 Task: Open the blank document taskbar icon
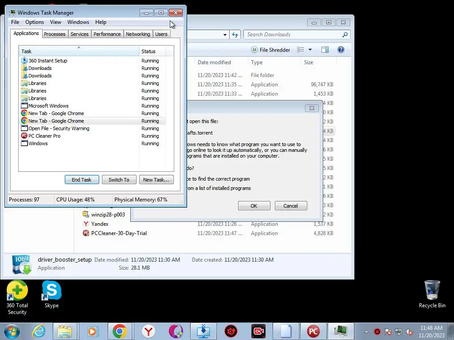(x=286, y=331)
